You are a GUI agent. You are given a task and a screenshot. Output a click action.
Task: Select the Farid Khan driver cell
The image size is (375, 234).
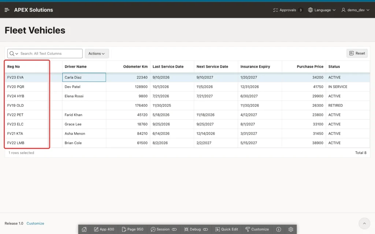pyautogui.click(x=84, y=114)
